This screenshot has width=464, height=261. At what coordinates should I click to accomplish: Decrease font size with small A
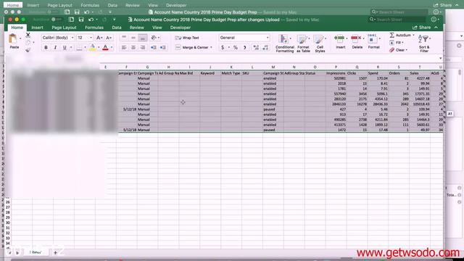point(109,38)
